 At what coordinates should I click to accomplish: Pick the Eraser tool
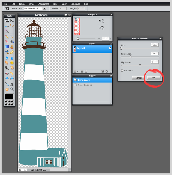(7, 42)
